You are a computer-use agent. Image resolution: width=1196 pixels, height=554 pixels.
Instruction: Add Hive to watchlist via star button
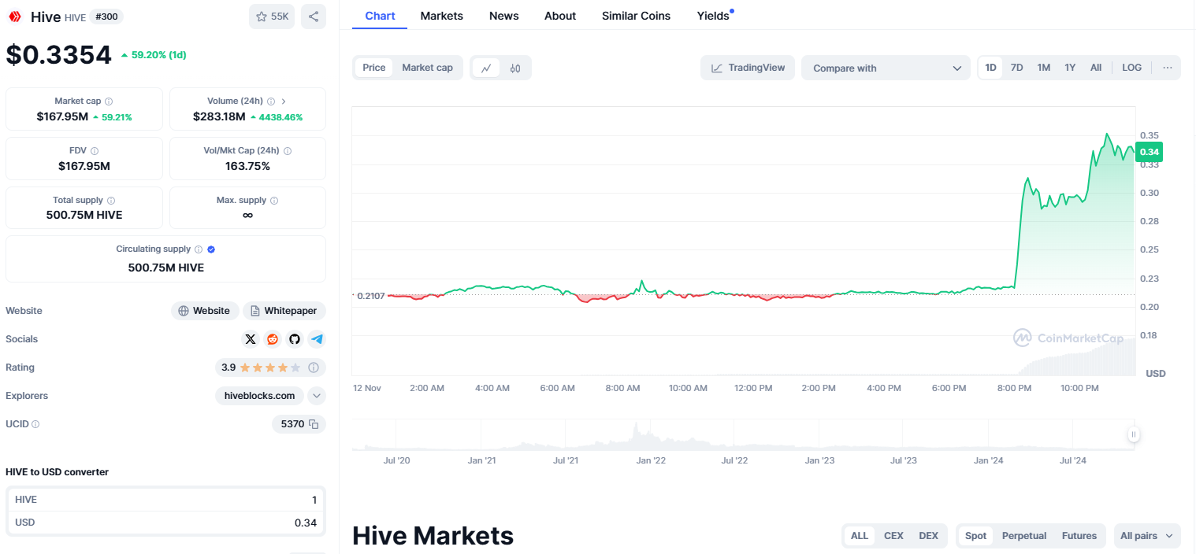point(272,17)
